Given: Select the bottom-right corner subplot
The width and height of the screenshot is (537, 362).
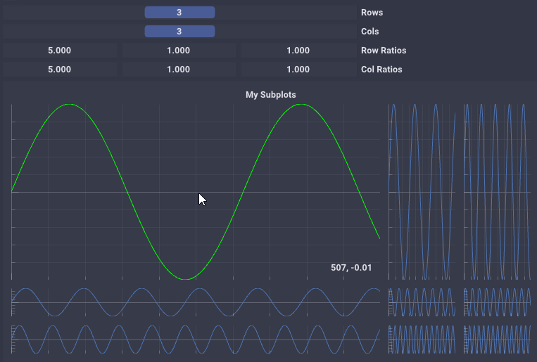Looking at the screenshot, I should coord(497,340).
